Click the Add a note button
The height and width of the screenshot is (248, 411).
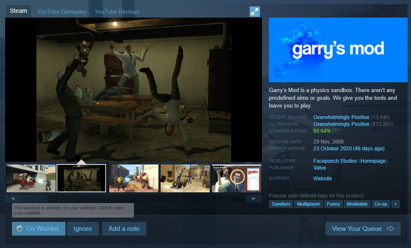124,229
